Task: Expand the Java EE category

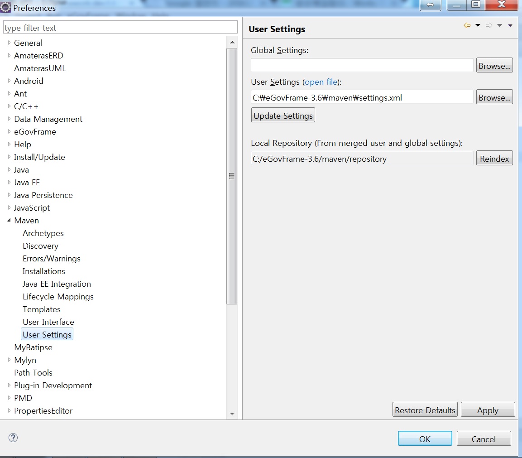Action: click(9, 182)
